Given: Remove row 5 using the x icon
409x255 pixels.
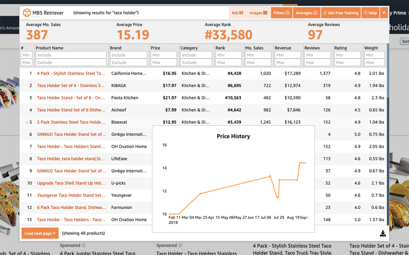Looking at the screenshot, I should coord(27,122).
